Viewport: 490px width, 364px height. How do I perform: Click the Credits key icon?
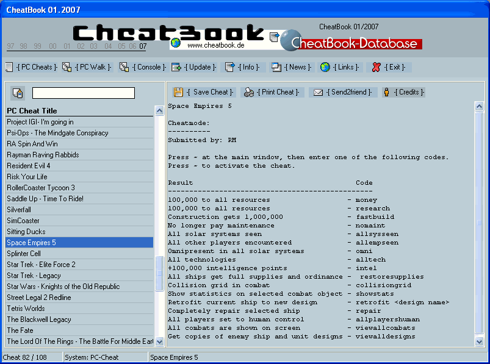click(x=385, y=91)
